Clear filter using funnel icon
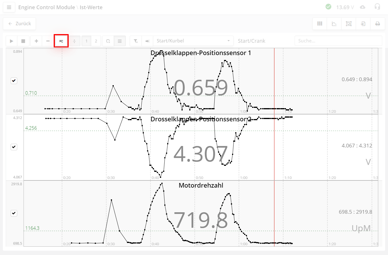This screenshot has height=255, width=388. click(136, 41)
